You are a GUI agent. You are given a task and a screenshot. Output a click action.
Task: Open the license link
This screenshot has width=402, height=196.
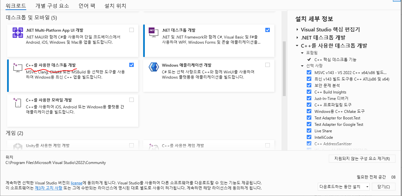[x=76, y=183]
